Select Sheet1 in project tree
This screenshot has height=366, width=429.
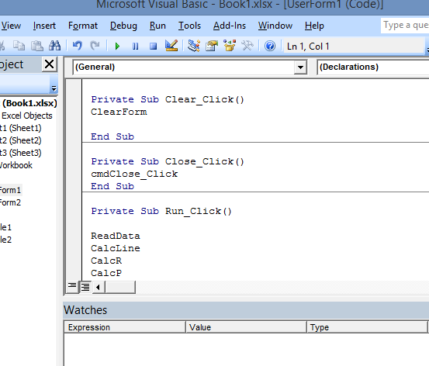click(20, 128)
